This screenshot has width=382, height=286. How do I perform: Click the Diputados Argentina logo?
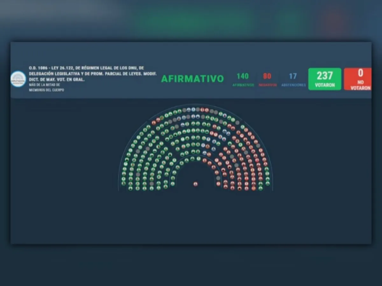coord(18,79)
